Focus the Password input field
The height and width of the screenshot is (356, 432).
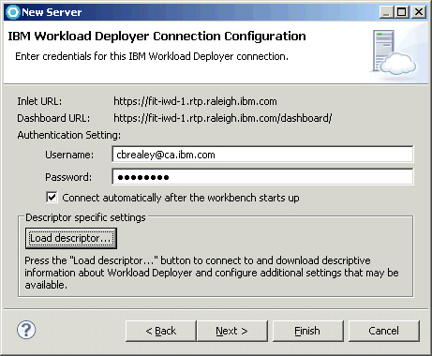pyautogui.click(x=262, y=177)
